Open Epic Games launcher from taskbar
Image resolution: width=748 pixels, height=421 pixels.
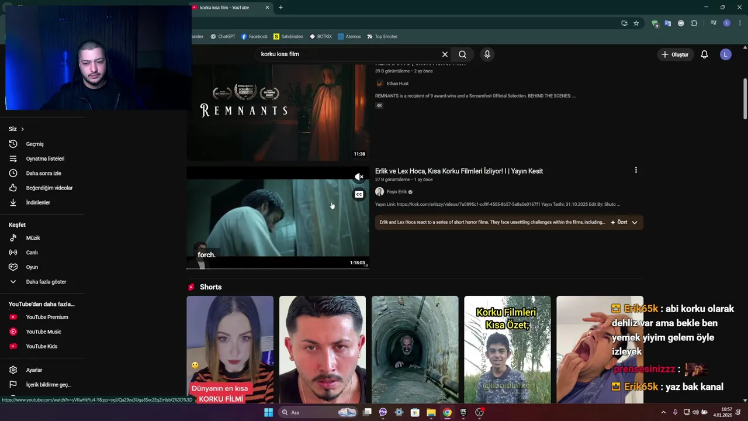463,412
